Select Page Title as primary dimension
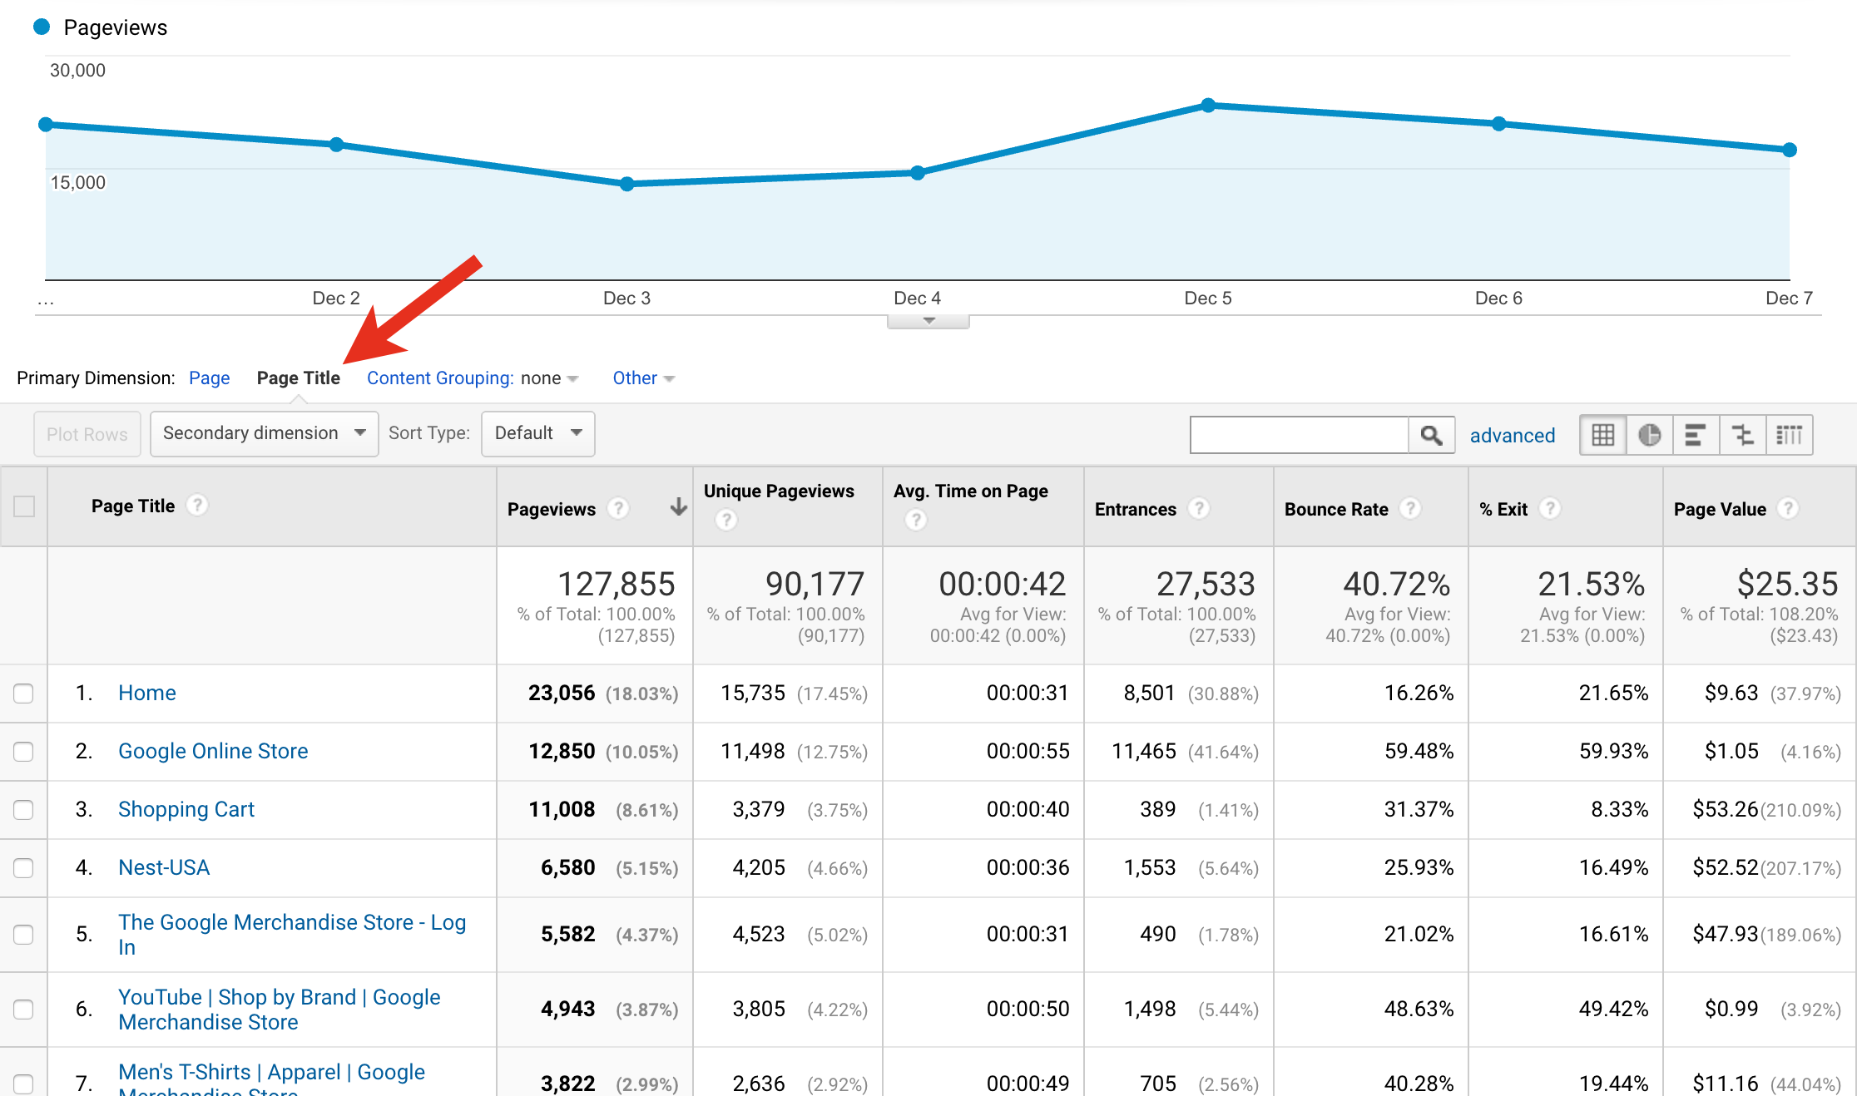The width and height of the screenshot is (1857, 1096). (298, 378)
